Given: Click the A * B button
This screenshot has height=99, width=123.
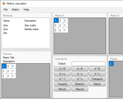Looking at the screenshot, I should 97,69.
